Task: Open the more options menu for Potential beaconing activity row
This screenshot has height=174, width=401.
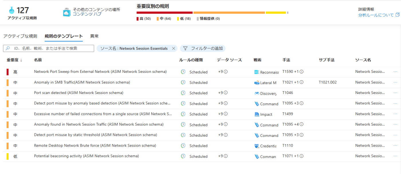Action: 395,156
